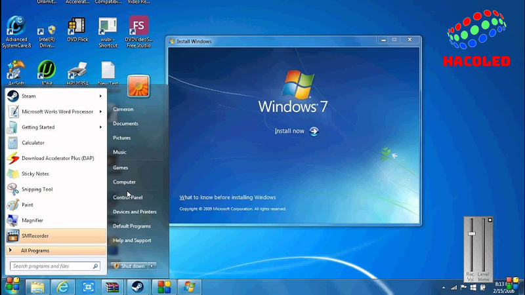The width and height of the screenshot is (525, 295).
Task: Click the search magnifier icon
Action: tap(95, 266)
